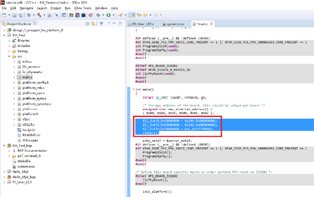Expand the Hello_Myir project
The image size is (314, 197).
pos(4,172)
